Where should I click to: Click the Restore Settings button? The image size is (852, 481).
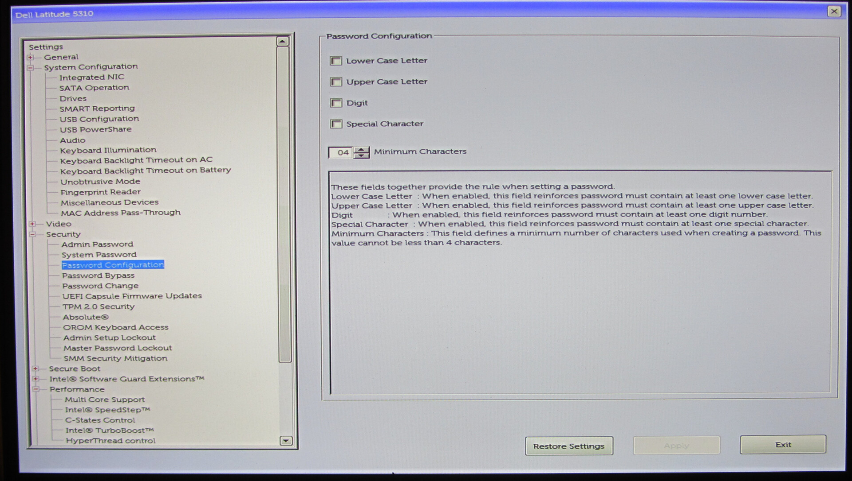pos(568,446)
